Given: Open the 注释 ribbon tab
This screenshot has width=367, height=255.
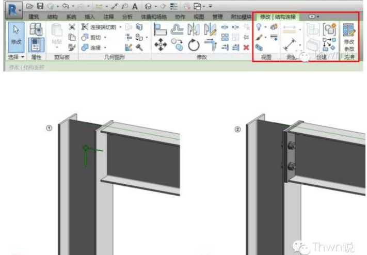Looking at the screenshot, I should click(108, 17).
